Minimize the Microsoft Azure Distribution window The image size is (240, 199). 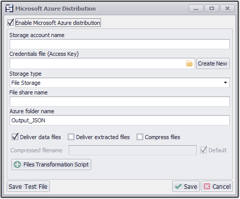[x=196, y=9]
